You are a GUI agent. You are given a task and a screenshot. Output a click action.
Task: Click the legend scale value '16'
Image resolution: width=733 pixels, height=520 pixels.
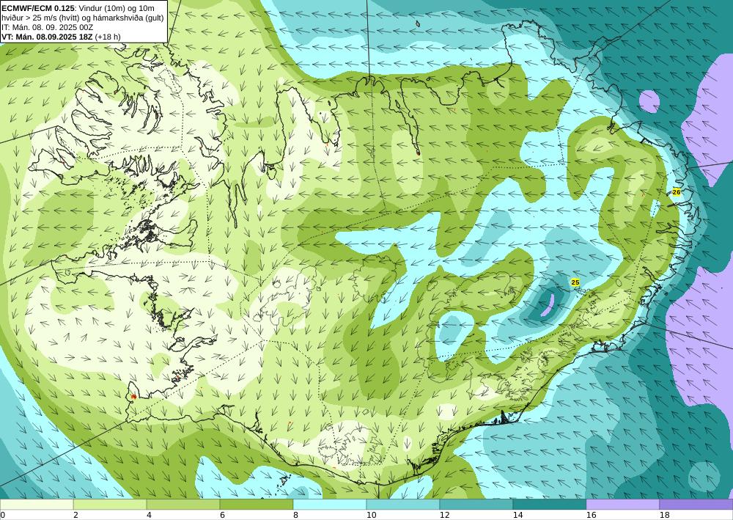591,515
